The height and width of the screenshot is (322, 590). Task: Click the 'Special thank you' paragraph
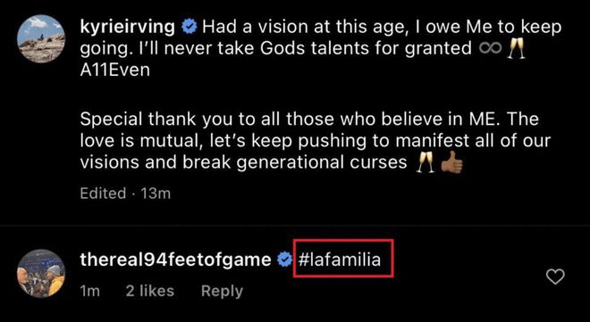tap(316, 141)
